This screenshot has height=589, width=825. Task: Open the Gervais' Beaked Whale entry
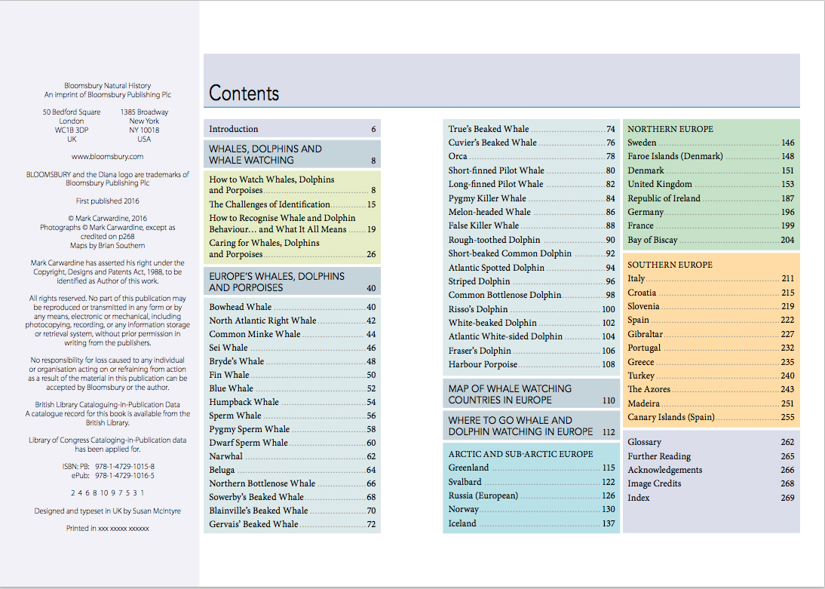point(292,524)
